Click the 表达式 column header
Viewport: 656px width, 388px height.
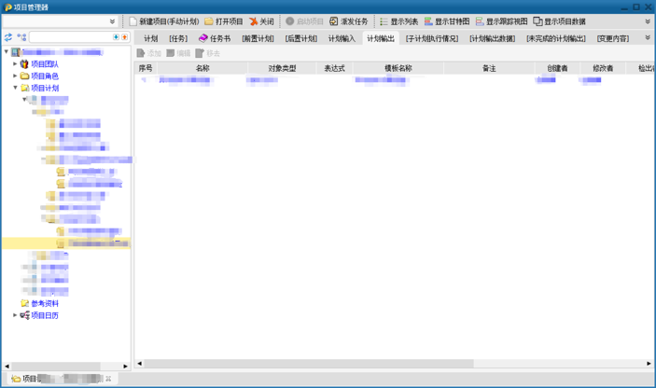pos(335,68)
